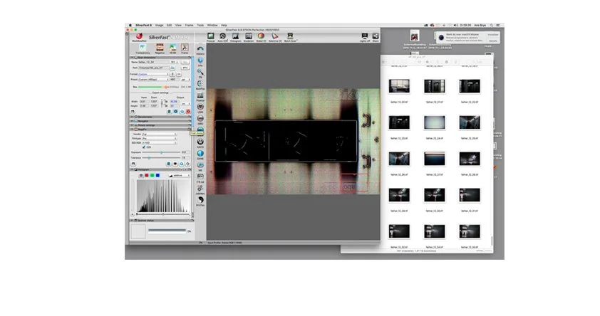Collapse the Scanner status panel
600x316 pixels.
(x=133, y=221)
